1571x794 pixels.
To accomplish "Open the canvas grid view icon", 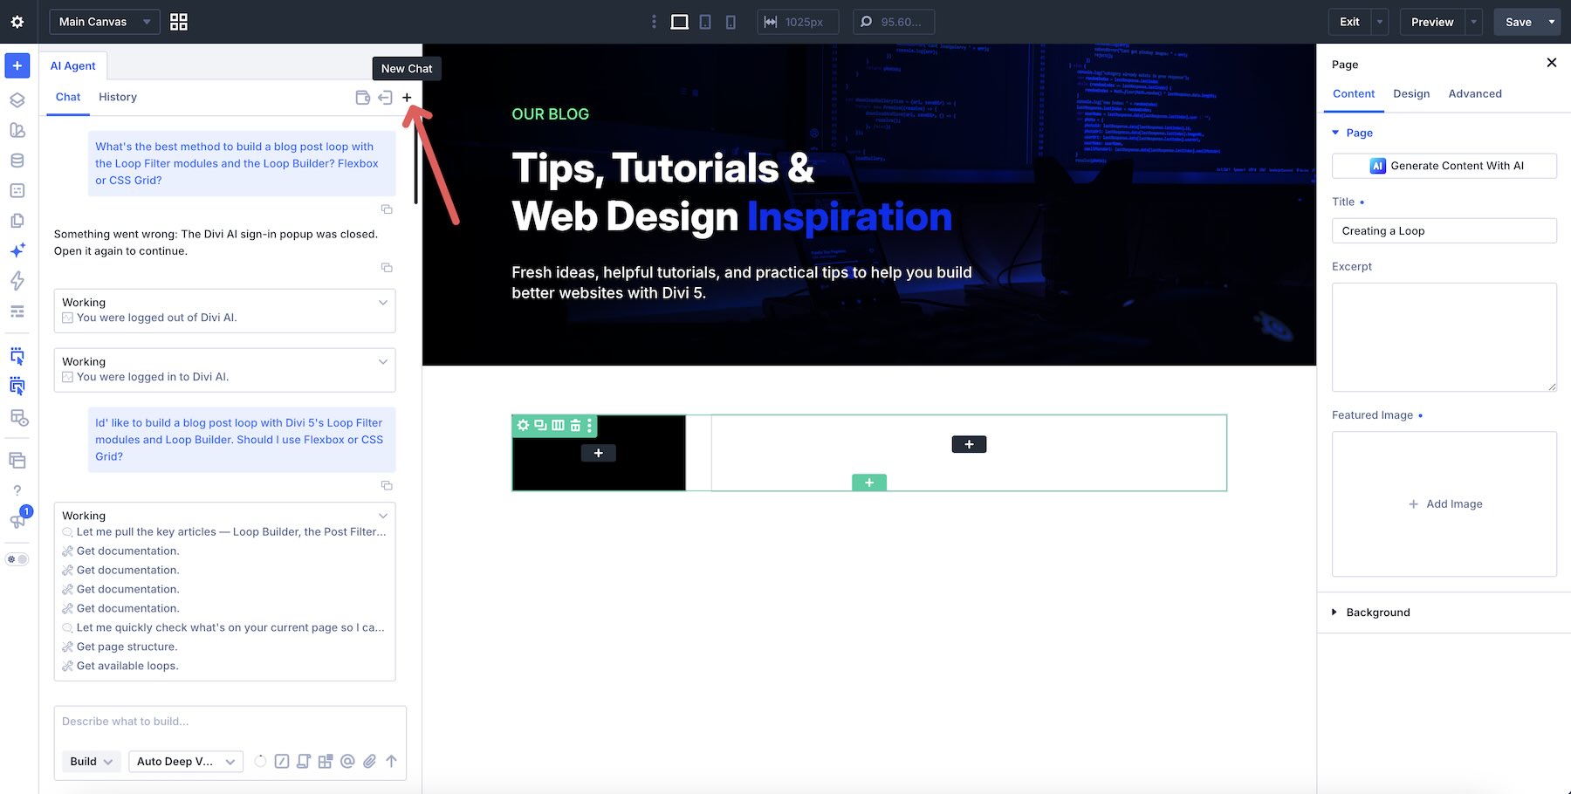I will [179, 22].
